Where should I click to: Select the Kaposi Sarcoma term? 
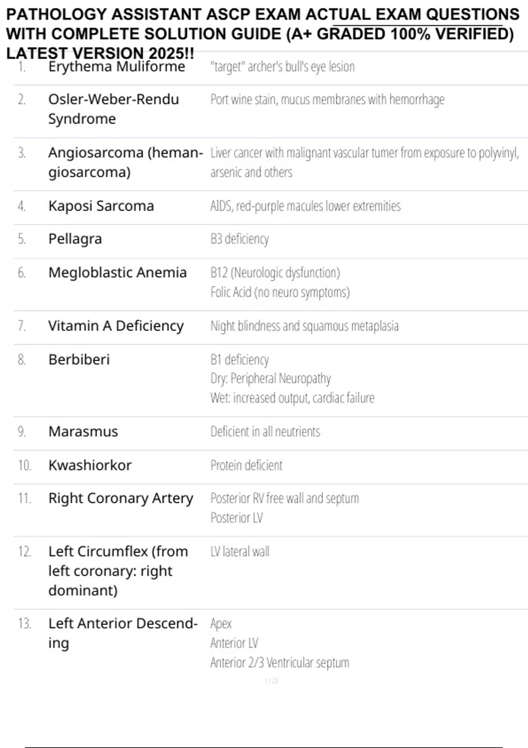[101, 206]
